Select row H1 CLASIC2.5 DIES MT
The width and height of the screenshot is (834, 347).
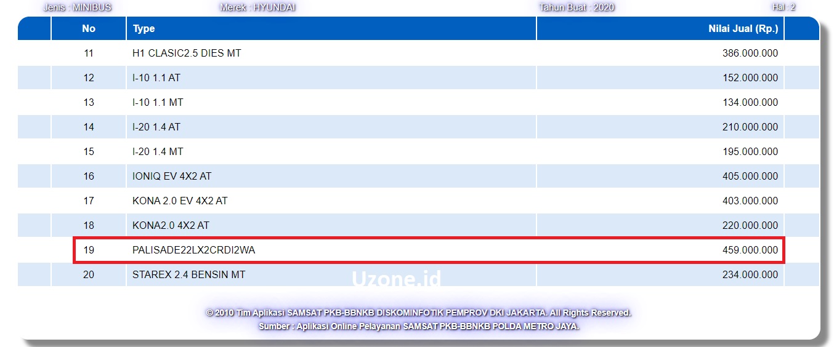pyautogui.click(x=419, y=54)
